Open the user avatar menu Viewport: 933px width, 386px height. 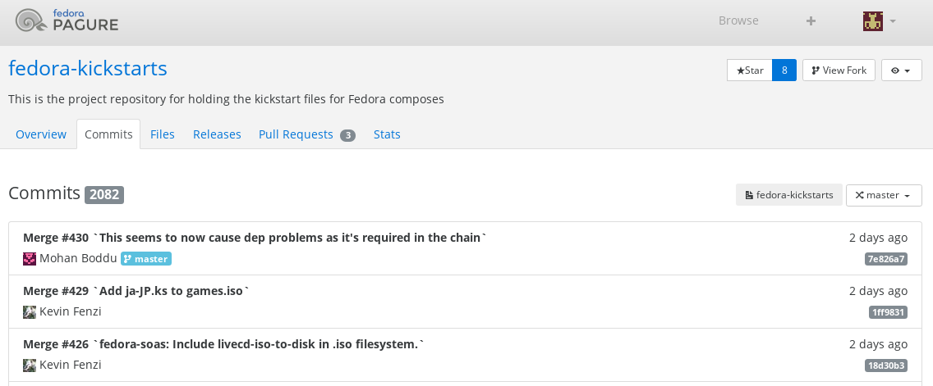(x=879, y=21)
